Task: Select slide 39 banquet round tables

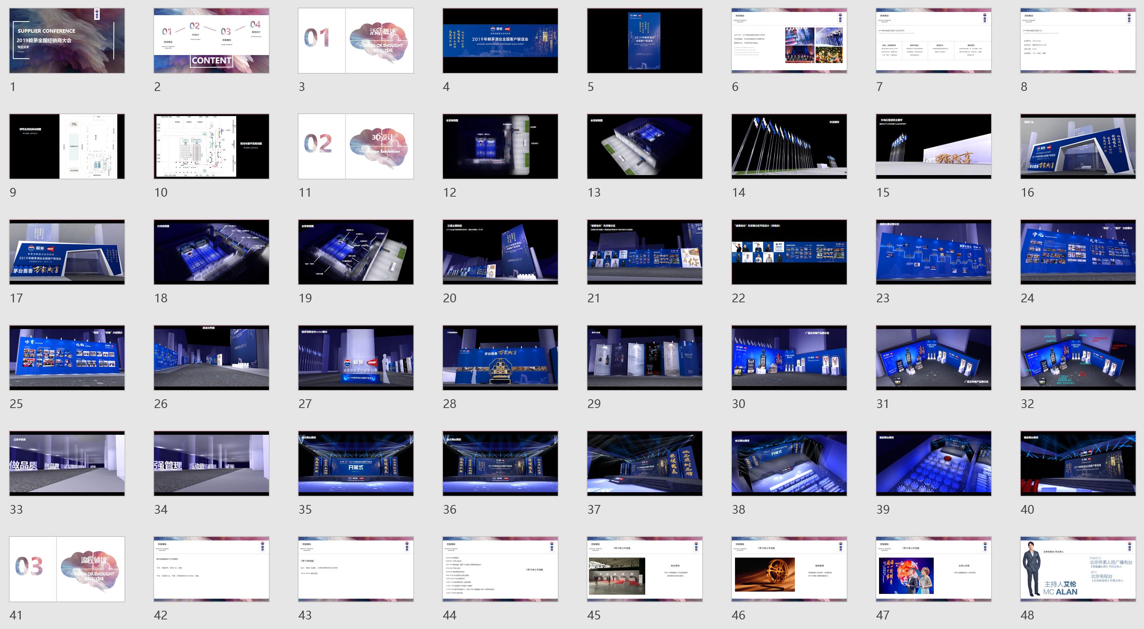Action: coord(933,463)
